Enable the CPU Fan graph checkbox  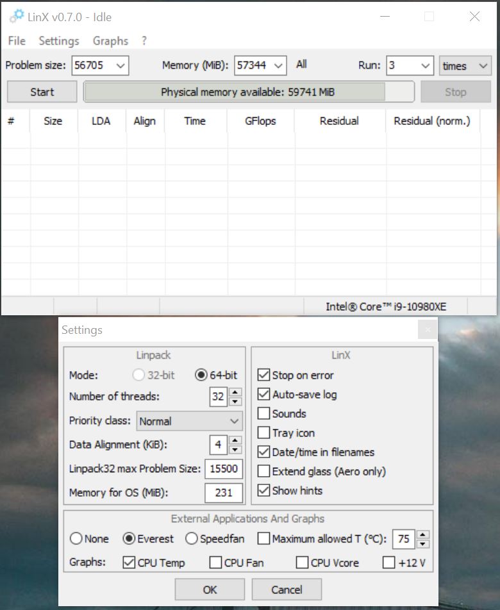(x=215, y=563)
